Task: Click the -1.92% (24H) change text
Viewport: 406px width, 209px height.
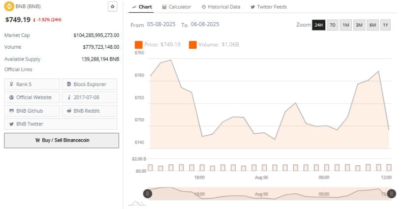Action: coord(49,20)
